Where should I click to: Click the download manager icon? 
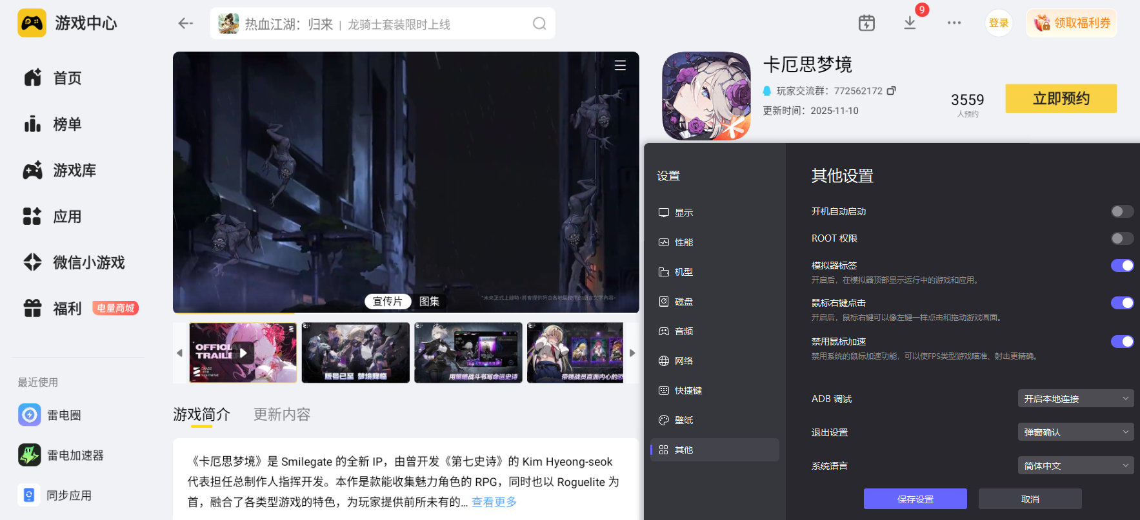click(x=910, y=23)
